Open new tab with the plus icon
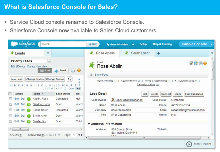The width and height of the screenshot is (220, 152). [159, 53]
